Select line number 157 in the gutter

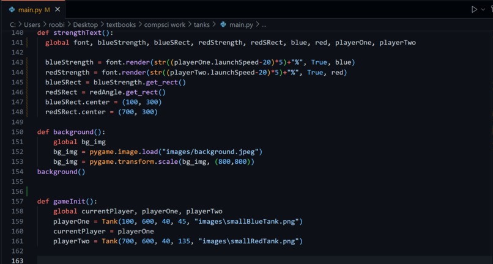point(18,202)
